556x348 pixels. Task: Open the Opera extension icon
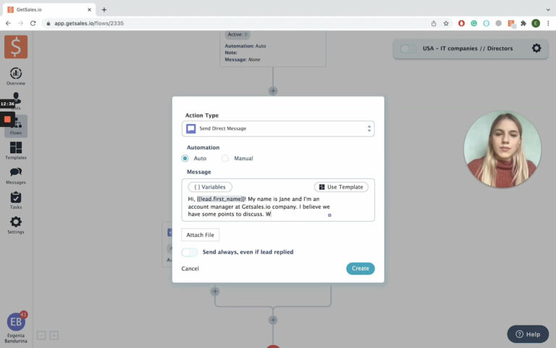pyautogui.click(x=461, y=23)
